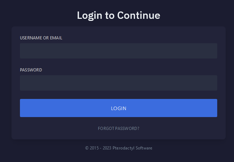Activate the password entry box
The height and width of the screenshot is (162, 234).
[118, 83]
